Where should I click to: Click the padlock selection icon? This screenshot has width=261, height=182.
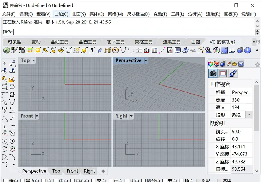pyautogui.click(x=22, y=50)
